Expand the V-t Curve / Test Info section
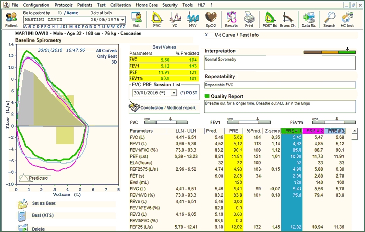 (x=207, y=35)
